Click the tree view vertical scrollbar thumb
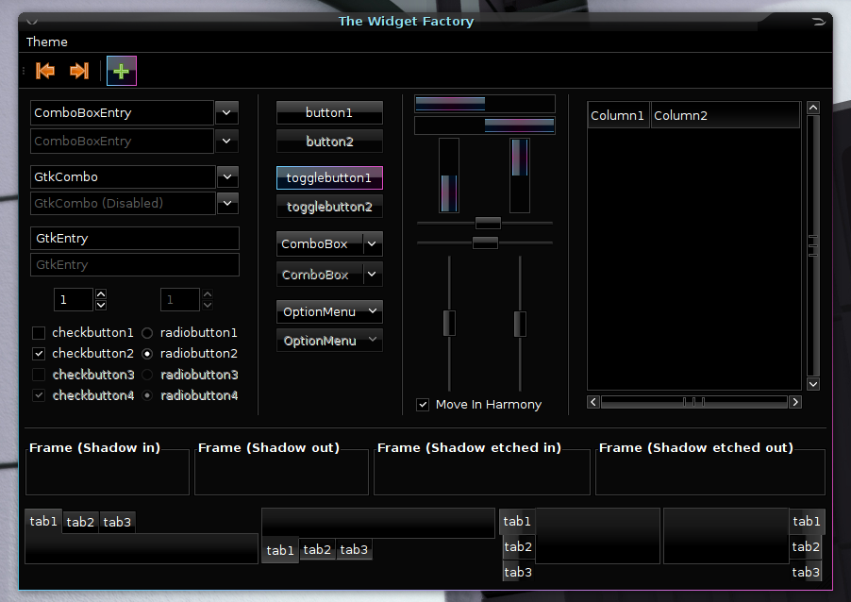The width and height of the screenshot is (851, 602). [812, 246]
